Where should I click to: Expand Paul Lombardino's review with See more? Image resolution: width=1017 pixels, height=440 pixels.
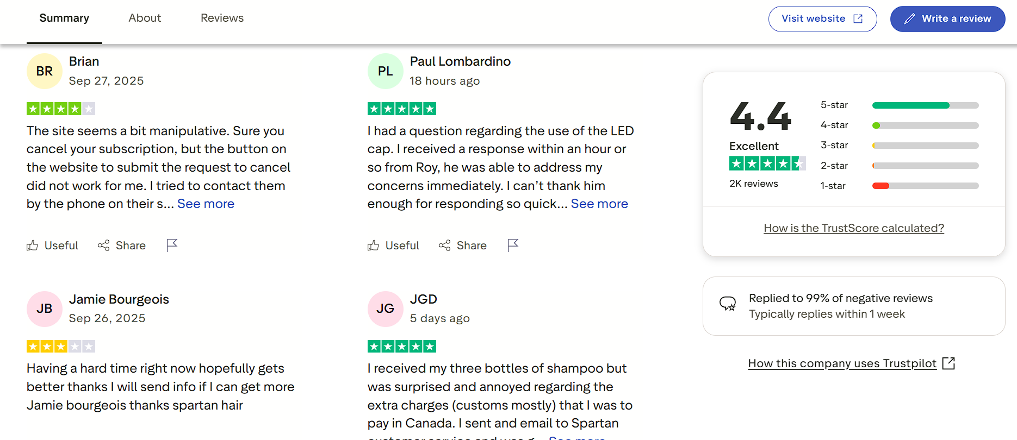pyautogui.click(x=599, y=204)
